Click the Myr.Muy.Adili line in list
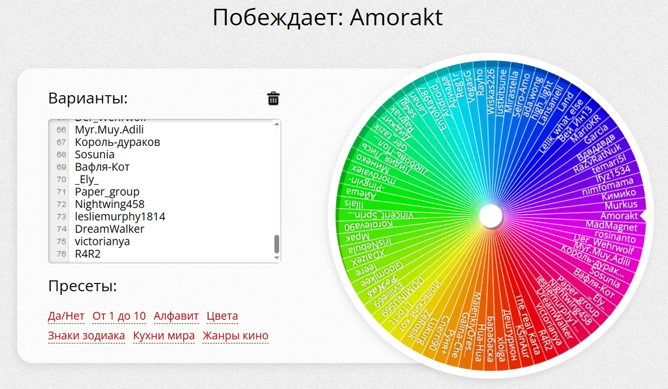 pos(109,130)
